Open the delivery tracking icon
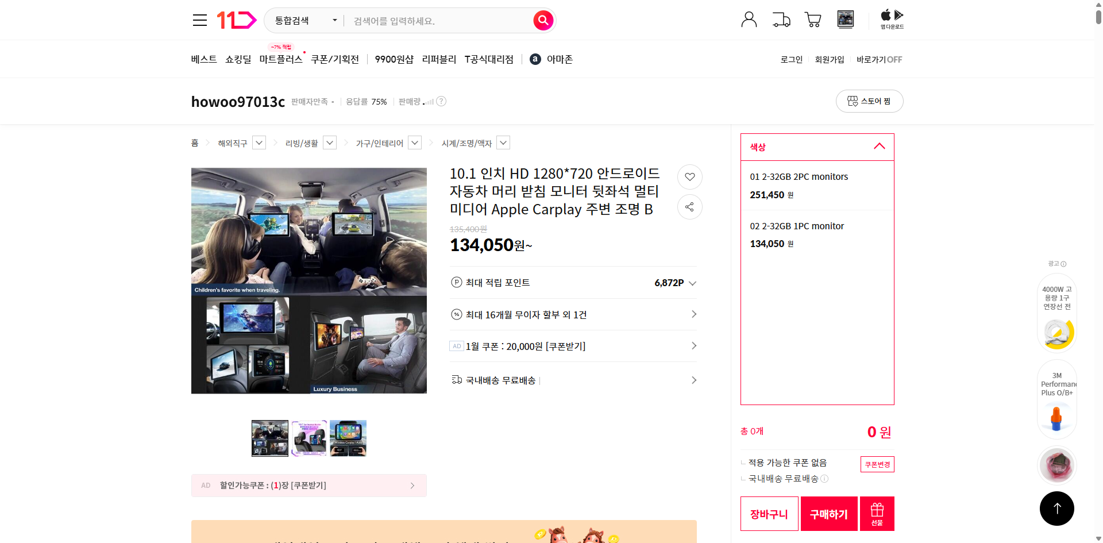The image size is (1103, 543). pos(781,19)
